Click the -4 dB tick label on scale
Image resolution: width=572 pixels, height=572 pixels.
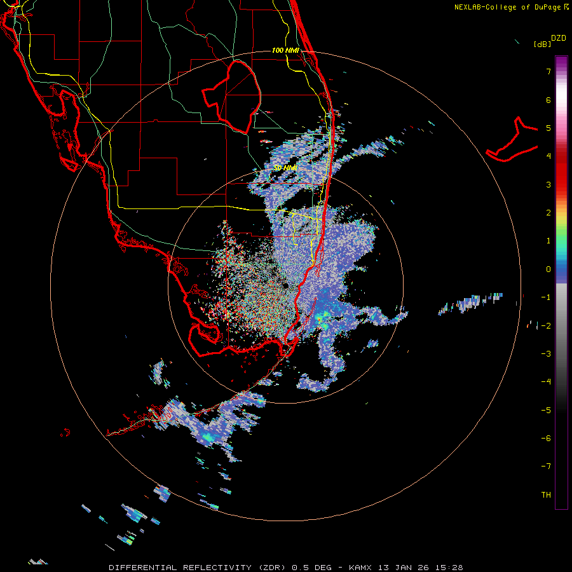click(x=546, y=382)
